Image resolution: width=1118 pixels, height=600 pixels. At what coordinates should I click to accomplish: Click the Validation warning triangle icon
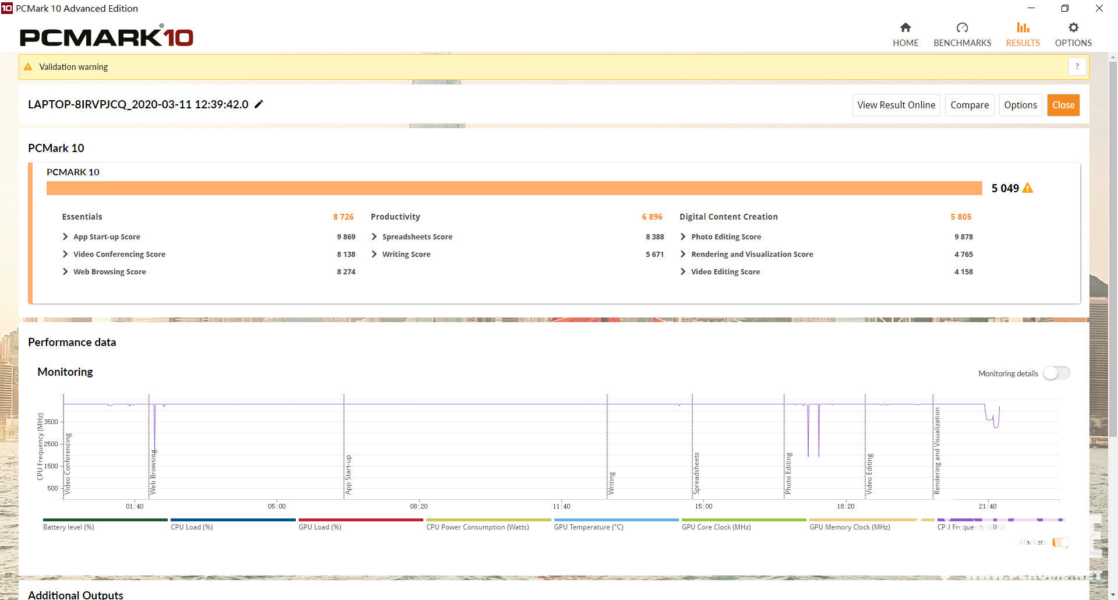click(x=28, y=67)
